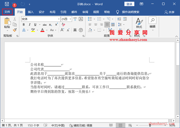This screenshot has width=180, height=128.
Task: Click the Grow Font icon
Action: click(62, 30)
